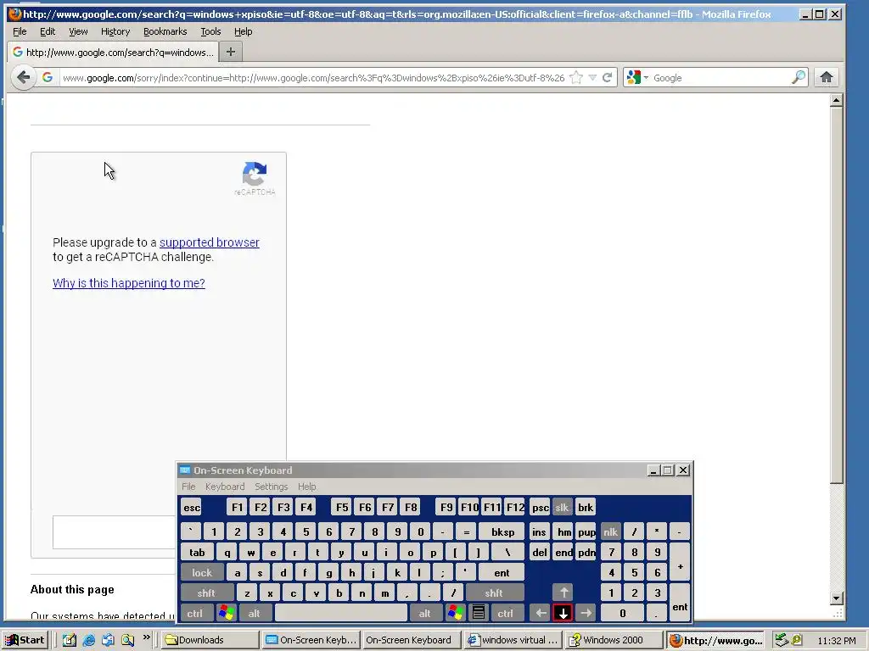Image resolution: width=869 pixels, height=651 pixels.
Task: Click the left arrow key
Action: pos(541,614)
